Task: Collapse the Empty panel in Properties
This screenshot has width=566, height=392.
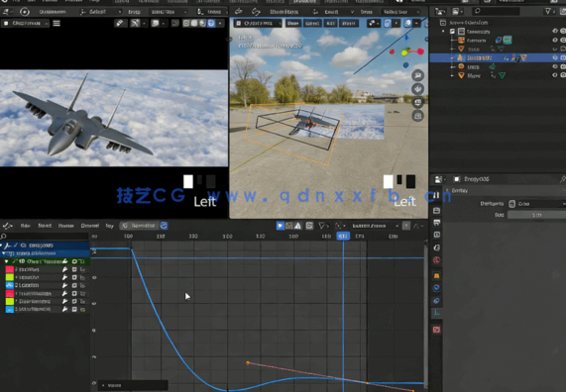Action: (x=448, y=190)
